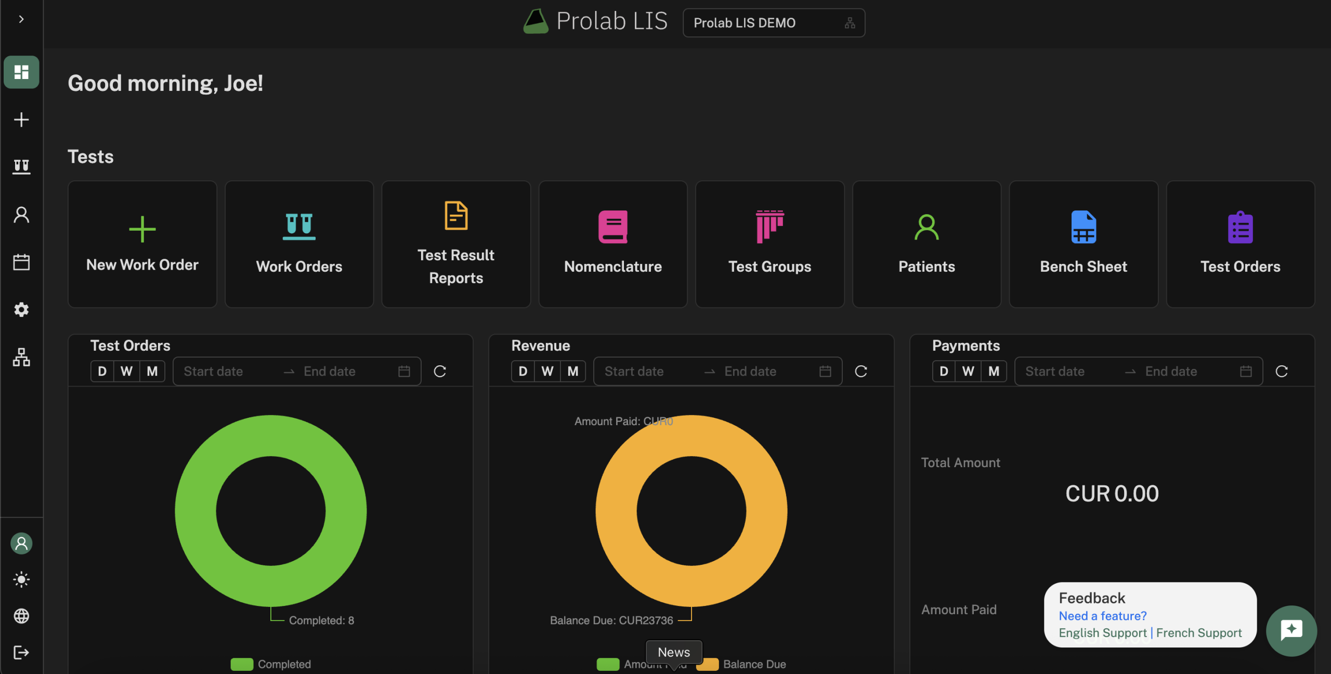Open the feedback chat bubble button
The image size is (1331, 674).
point(1291,630)
